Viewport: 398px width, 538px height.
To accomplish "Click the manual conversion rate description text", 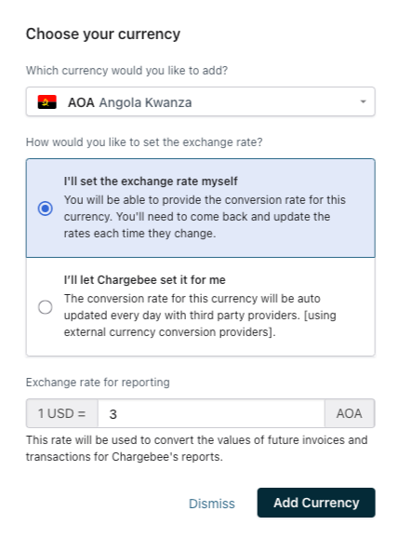I will [x=205, y=217].
